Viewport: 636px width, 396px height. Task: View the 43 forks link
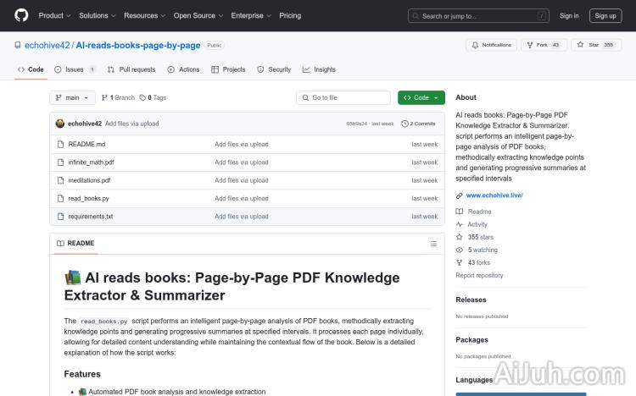pyautogui.click(x=479, y=262)
